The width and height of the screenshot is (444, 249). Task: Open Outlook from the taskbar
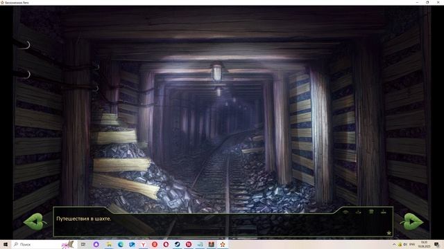(x=132, y=244)
